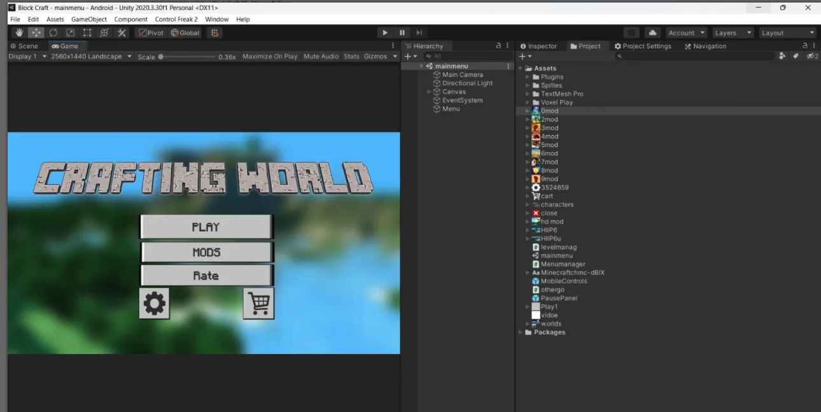The image size is (821, 412).
Task: Open the Component menu
Action: 131,19
